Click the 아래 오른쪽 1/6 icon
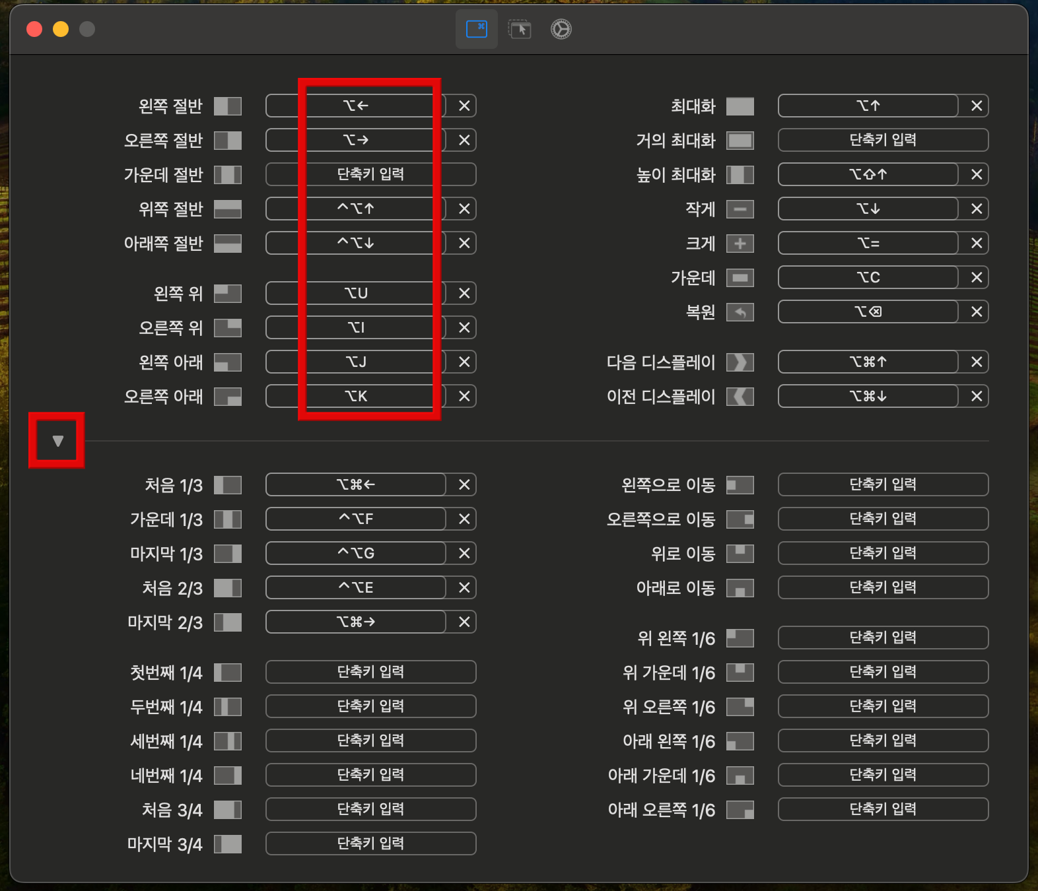The width and height of the screenshot is (1038, 891). [740, 810]
